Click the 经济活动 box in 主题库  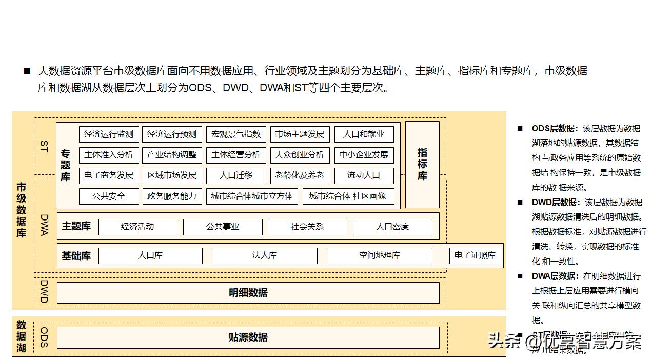point(137,226)
